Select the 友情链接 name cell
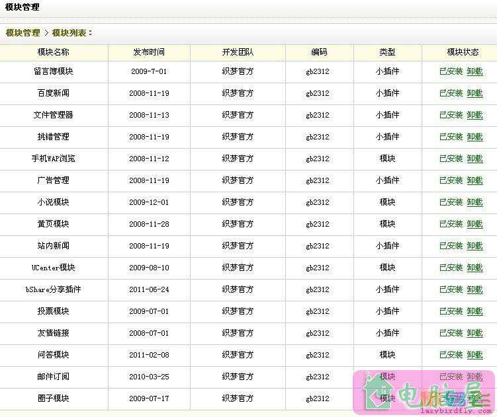The height and width of the screenshot is (417, 497). coord(53,333)
